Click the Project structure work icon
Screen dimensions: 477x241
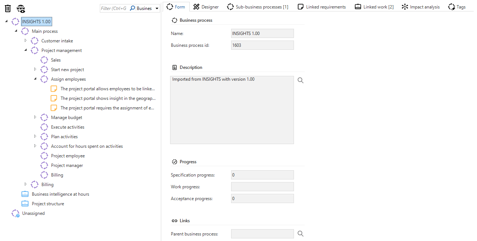[x=25, y=204]
